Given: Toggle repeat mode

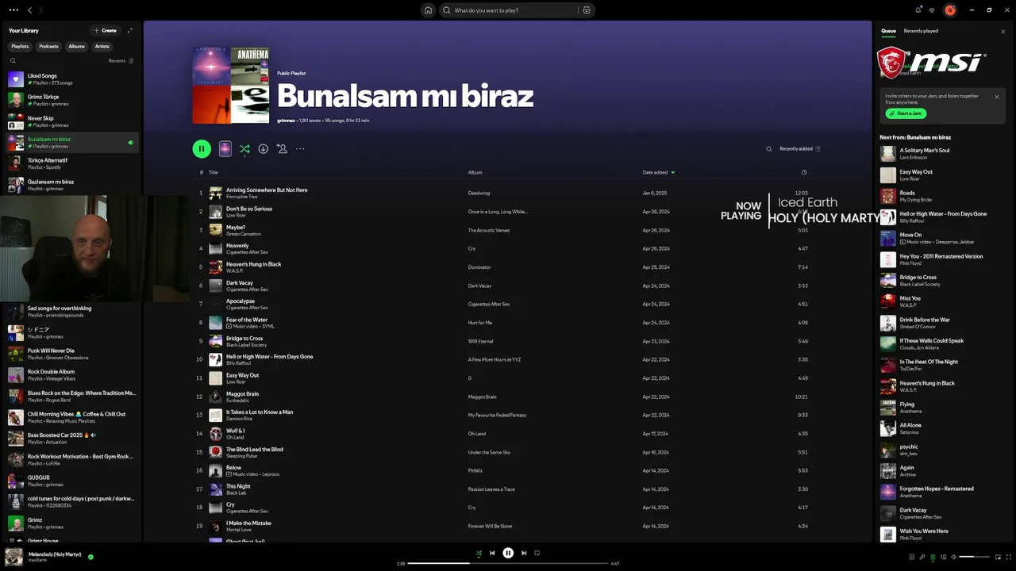Looking at the screenshot, I should 537,554.
